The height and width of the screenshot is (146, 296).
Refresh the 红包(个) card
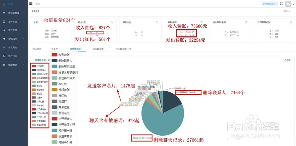(x=112, y=22)
